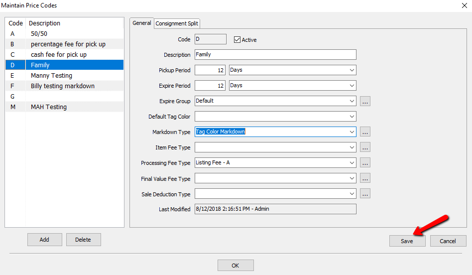Click the Description field containing Family
The width and height of the screenshot is (472, 275).
click(x=275, y=54)
